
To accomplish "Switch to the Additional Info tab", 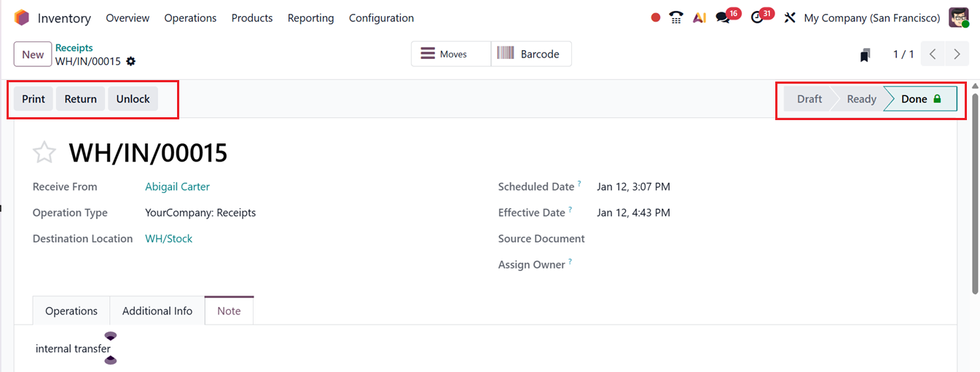I will point(157,311).
